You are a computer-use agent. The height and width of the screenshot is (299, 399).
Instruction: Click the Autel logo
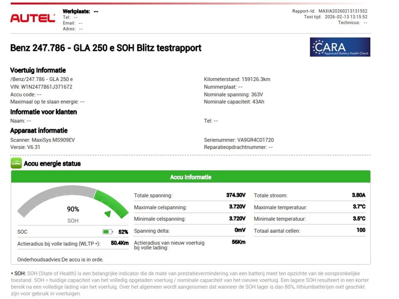[x=32, y=18]
